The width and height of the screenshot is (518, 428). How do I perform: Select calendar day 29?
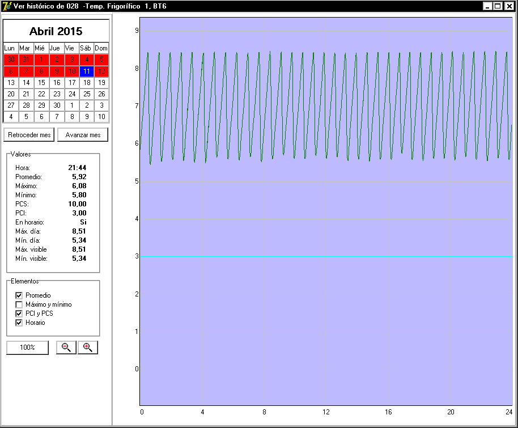(x=41, y=105)
